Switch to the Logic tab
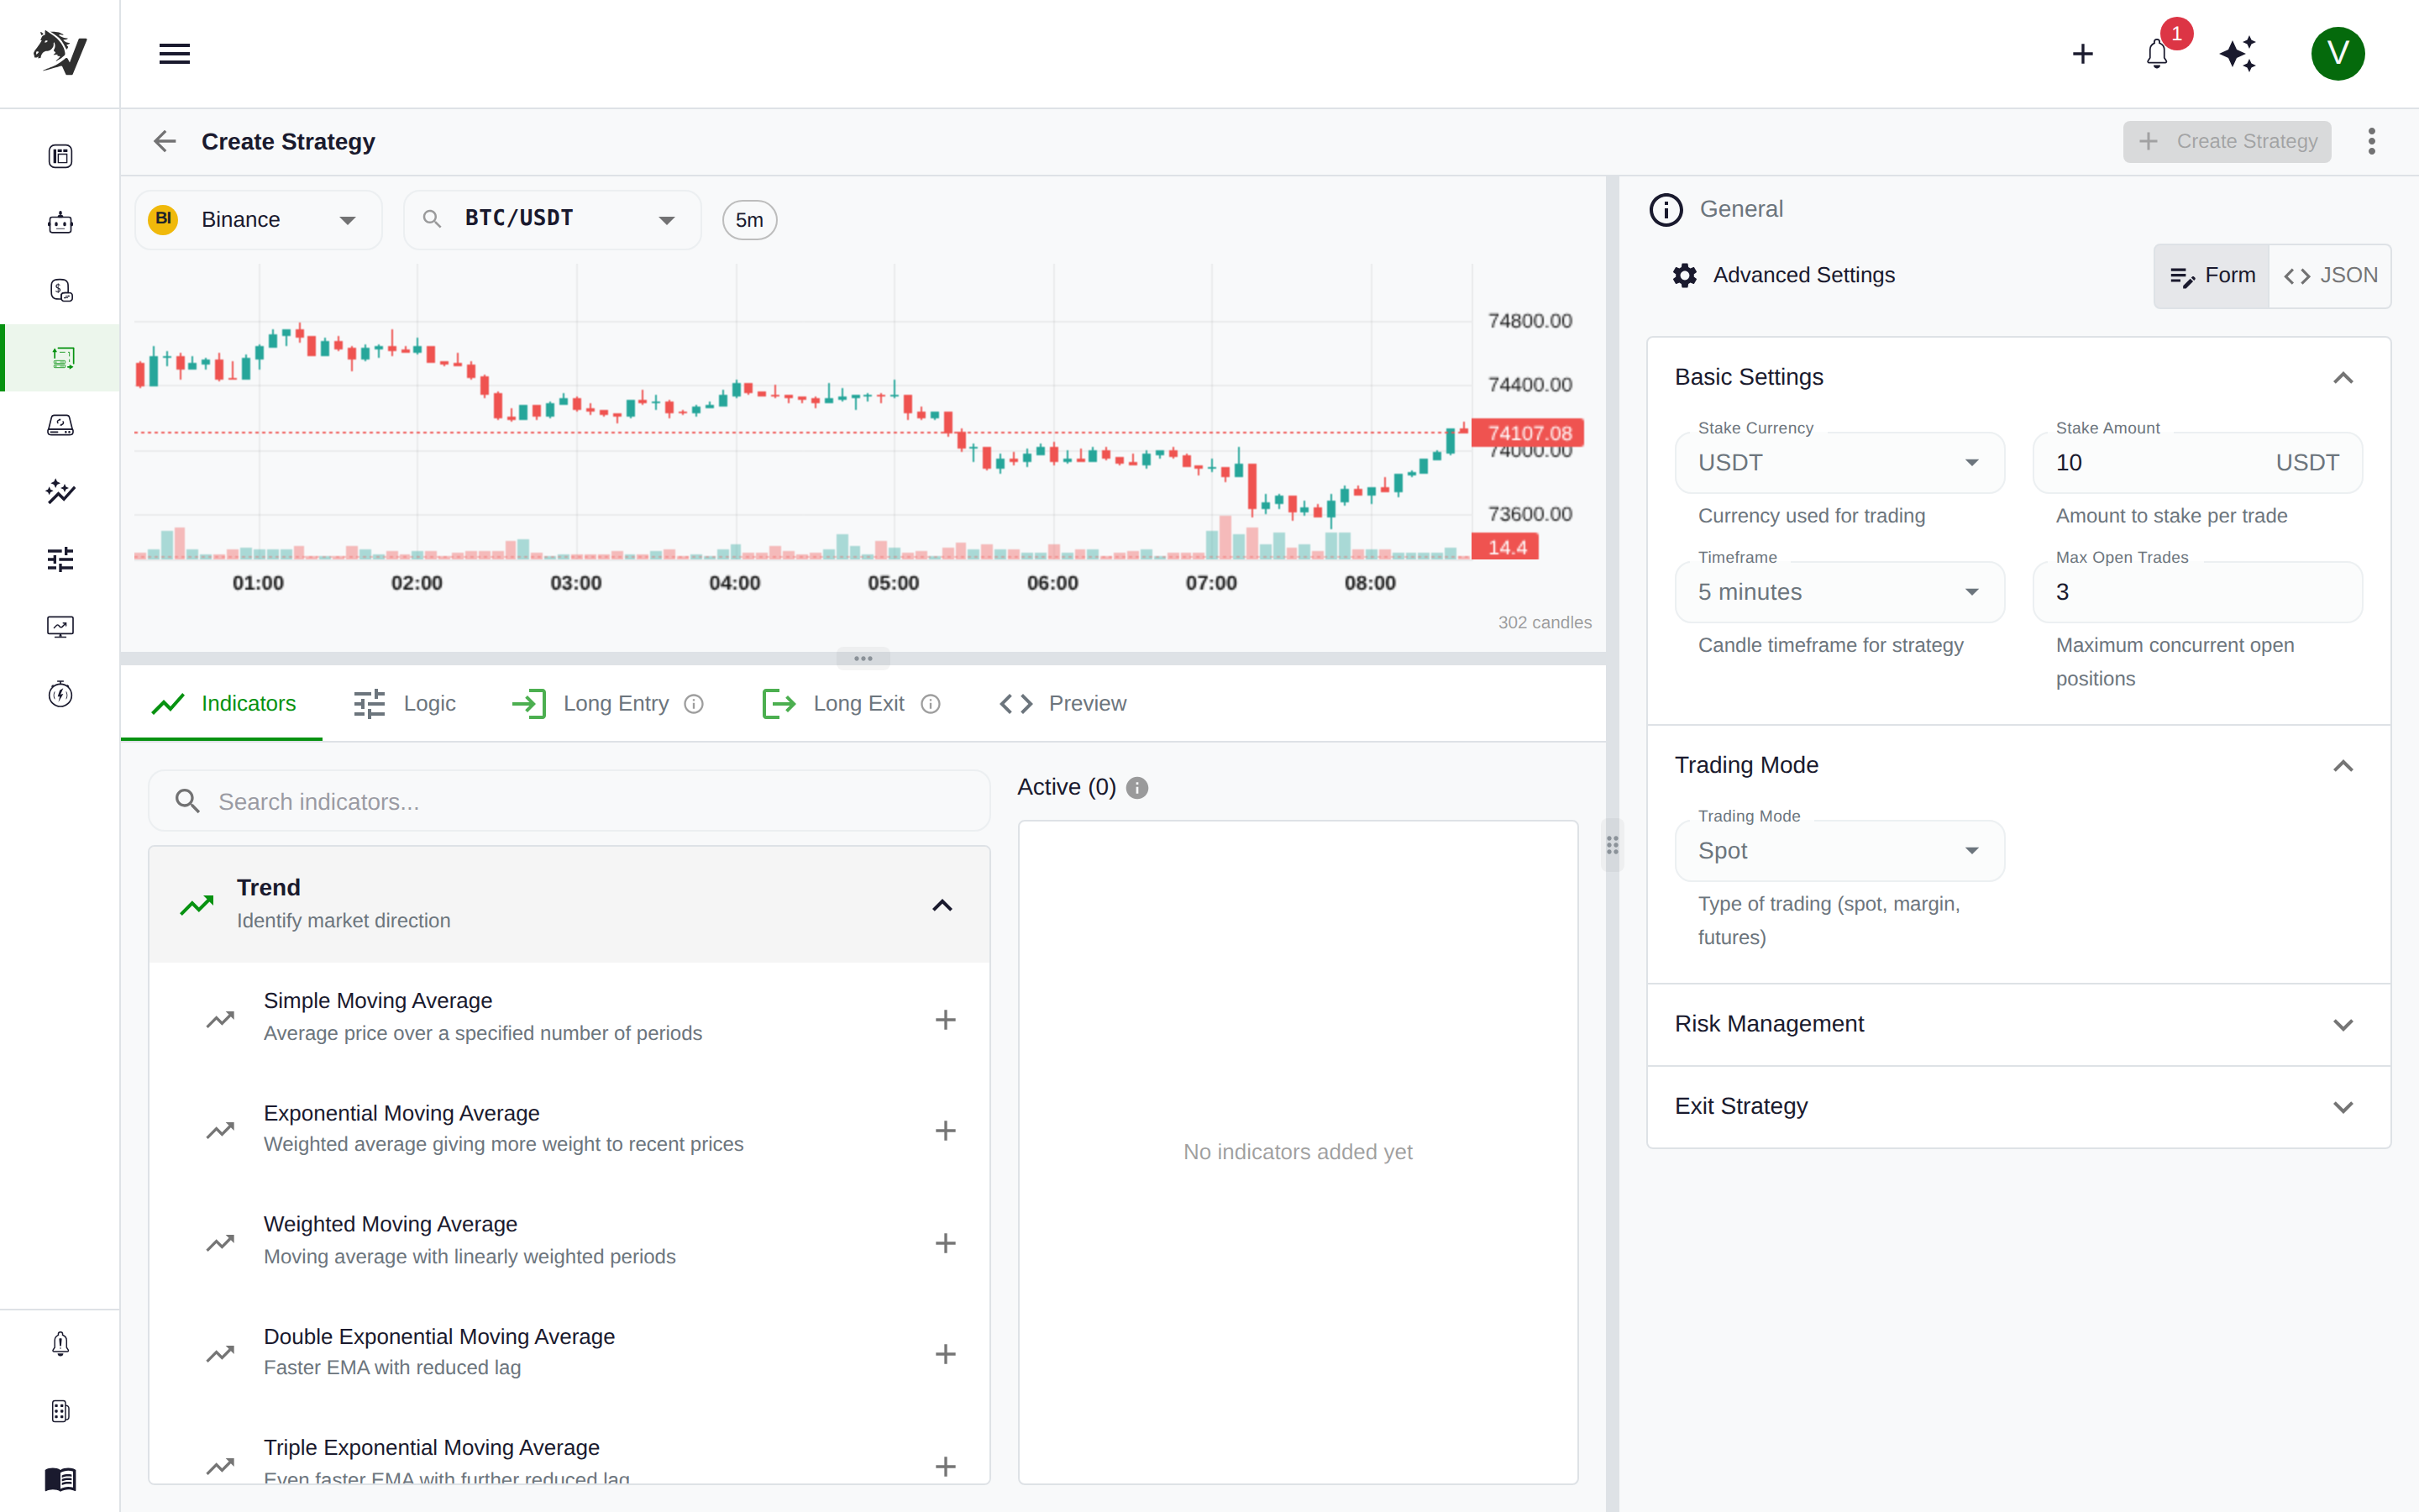This screenshot has width=2419, height=1512. (404, 704)
